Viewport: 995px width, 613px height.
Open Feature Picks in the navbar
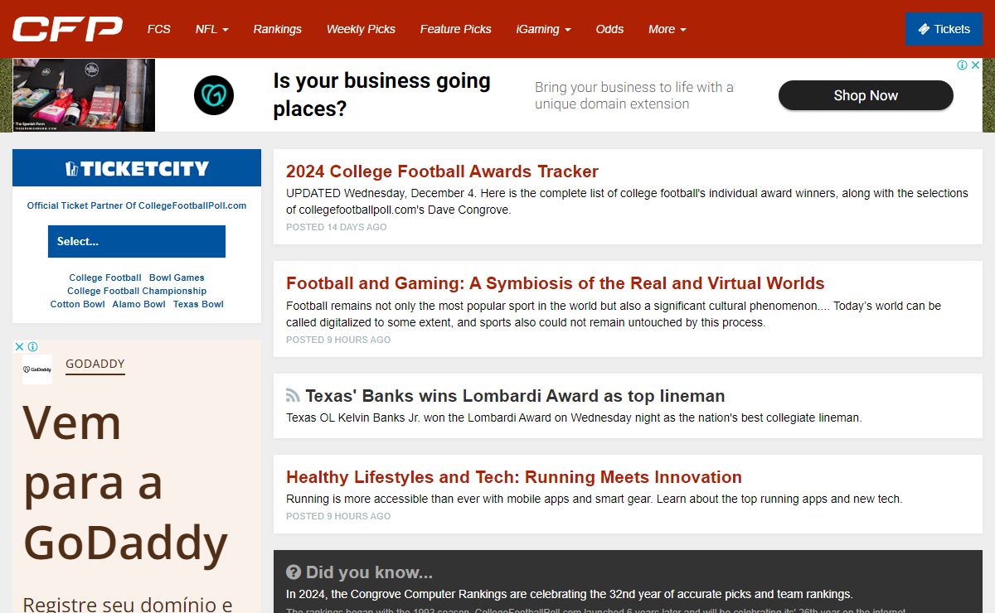(x=456, y=29)
